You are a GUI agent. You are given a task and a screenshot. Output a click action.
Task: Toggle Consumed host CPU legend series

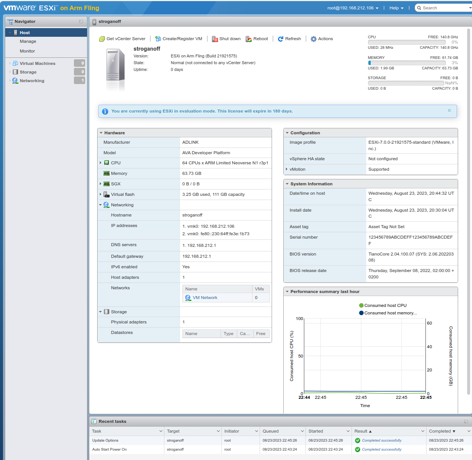[x=383, y=305]
